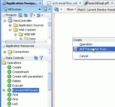The height and width of the screenshot is (107, 115).
Task: Click the refresh icon in the editor toolbar
Action: pos(57,9)
